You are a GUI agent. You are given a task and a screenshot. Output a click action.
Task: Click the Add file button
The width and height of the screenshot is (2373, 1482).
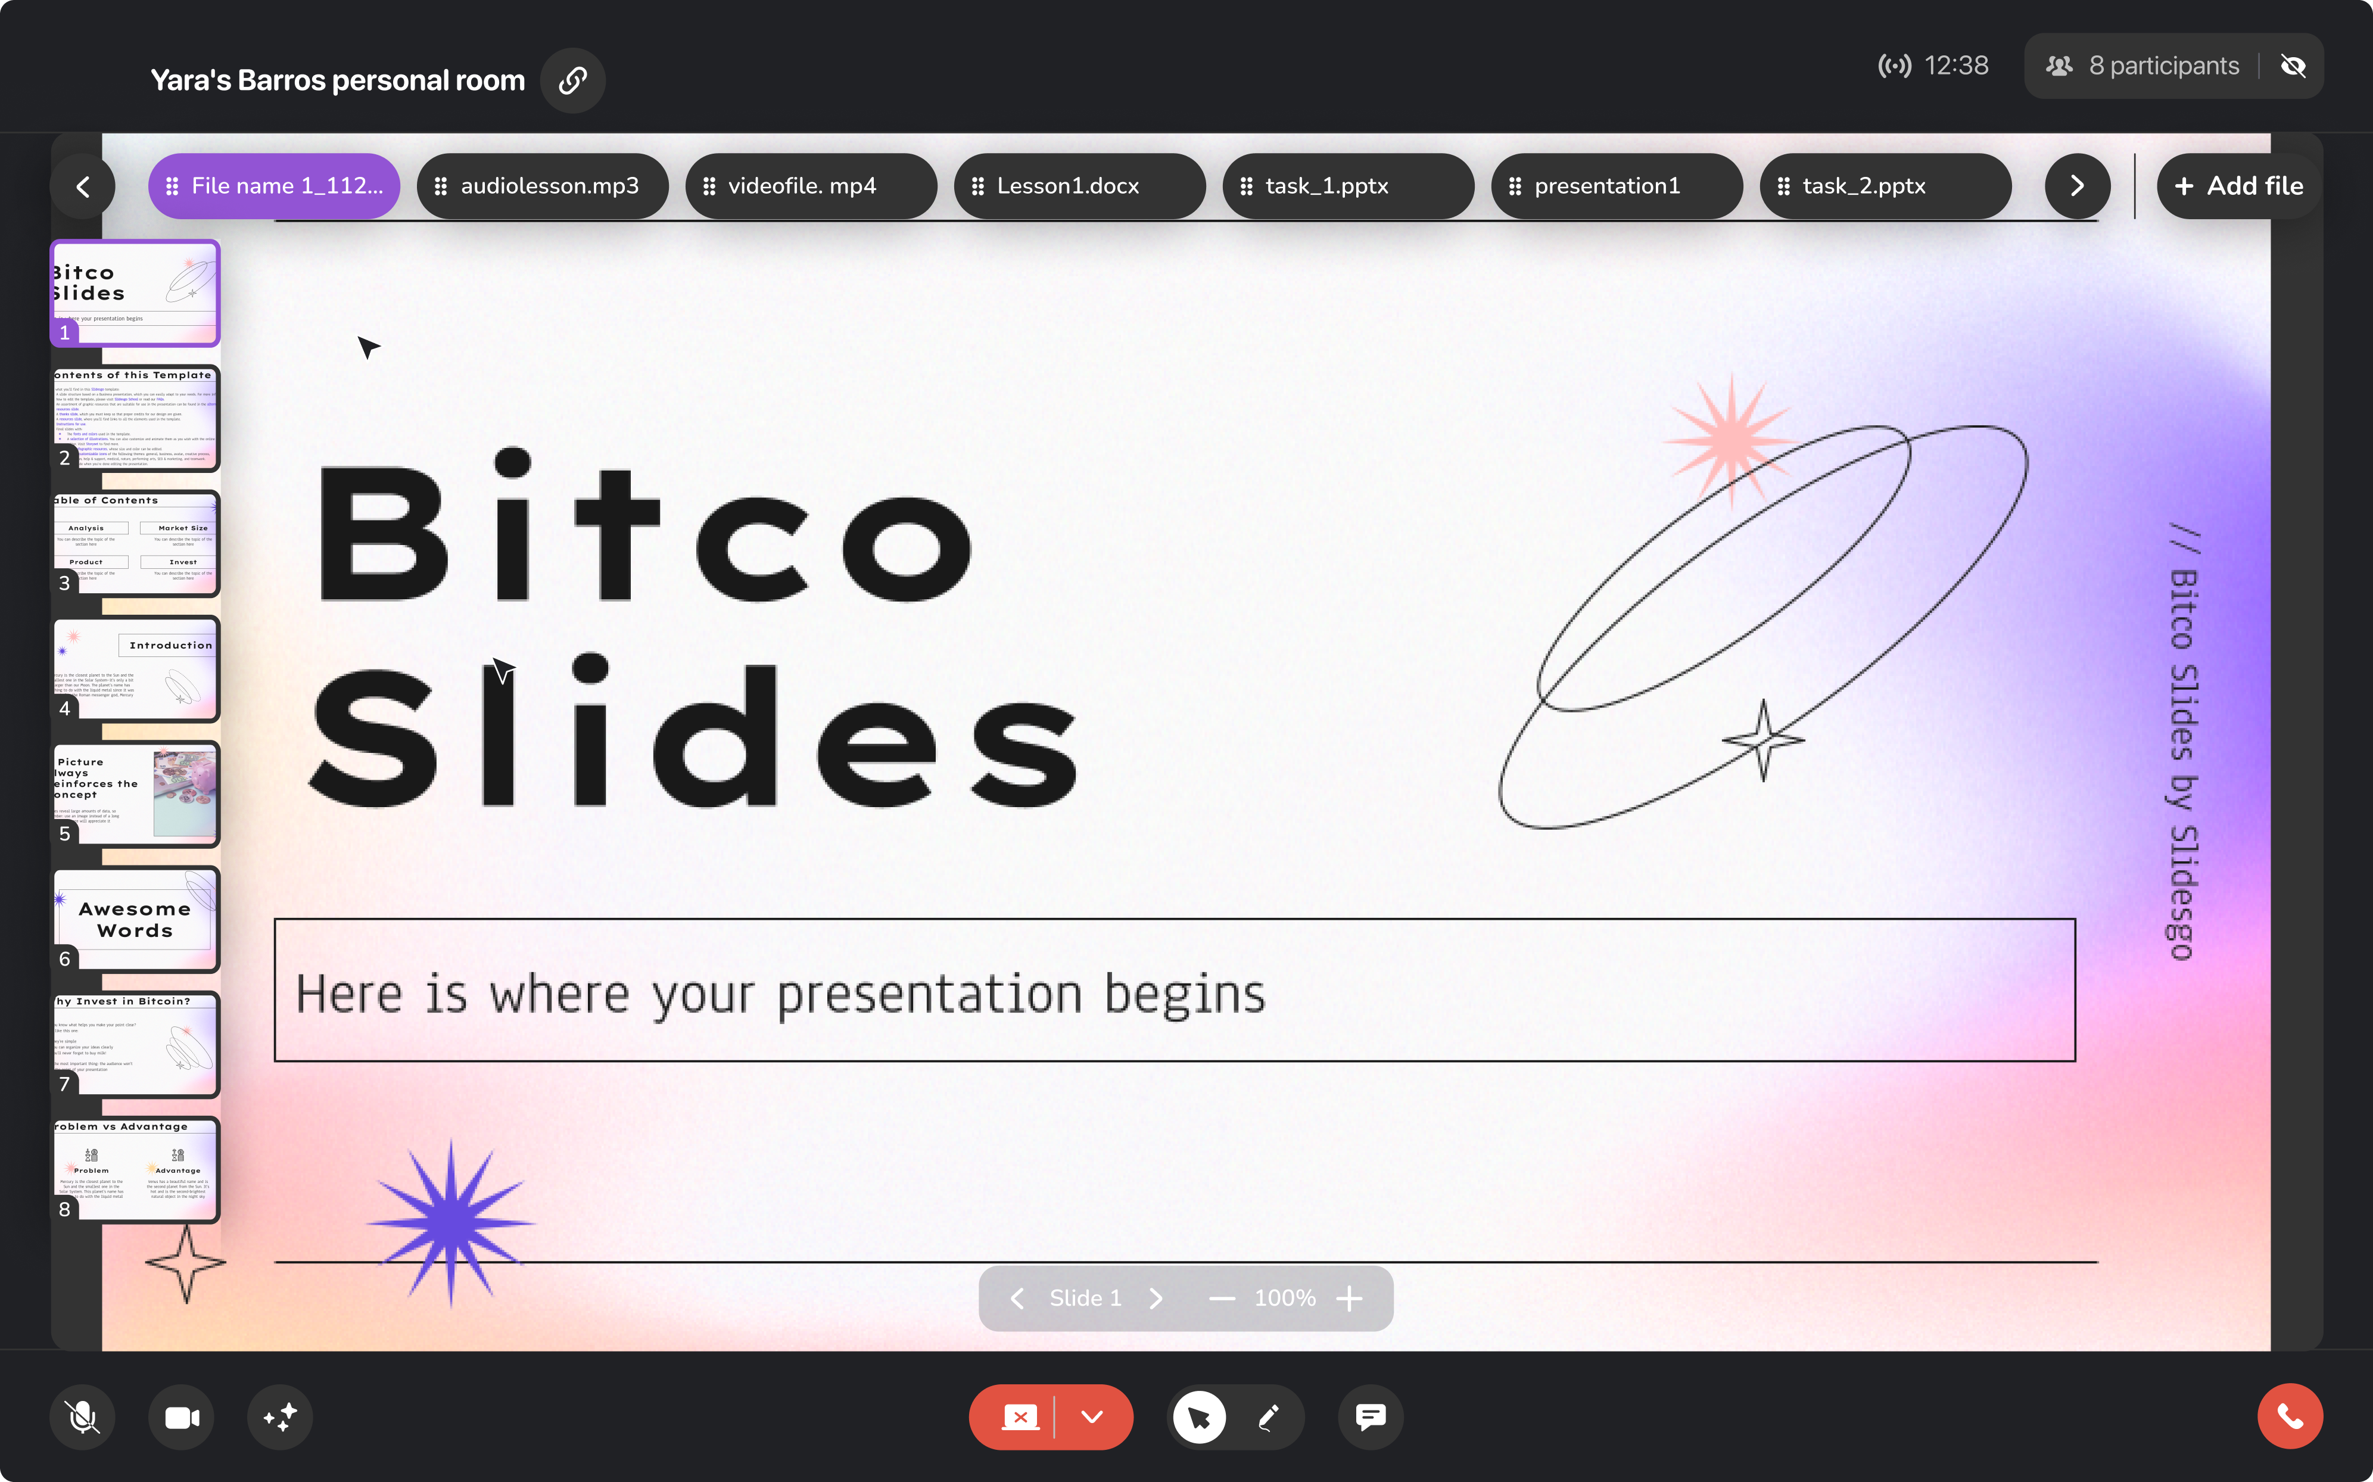coord(2238,185)
